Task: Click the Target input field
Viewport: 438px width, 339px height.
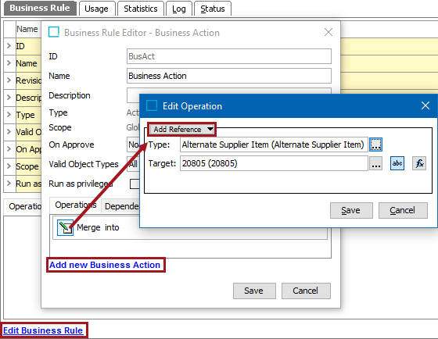Action: click(274, 163)
